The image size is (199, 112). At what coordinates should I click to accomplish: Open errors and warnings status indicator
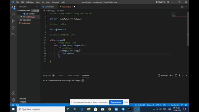point(16,105)
